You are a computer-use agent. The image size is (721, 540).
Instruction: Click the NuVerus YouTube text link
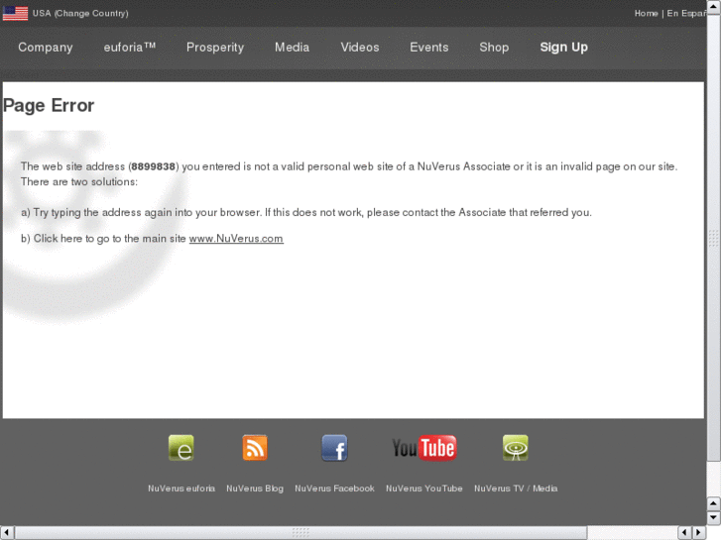[x=423, y=488]
